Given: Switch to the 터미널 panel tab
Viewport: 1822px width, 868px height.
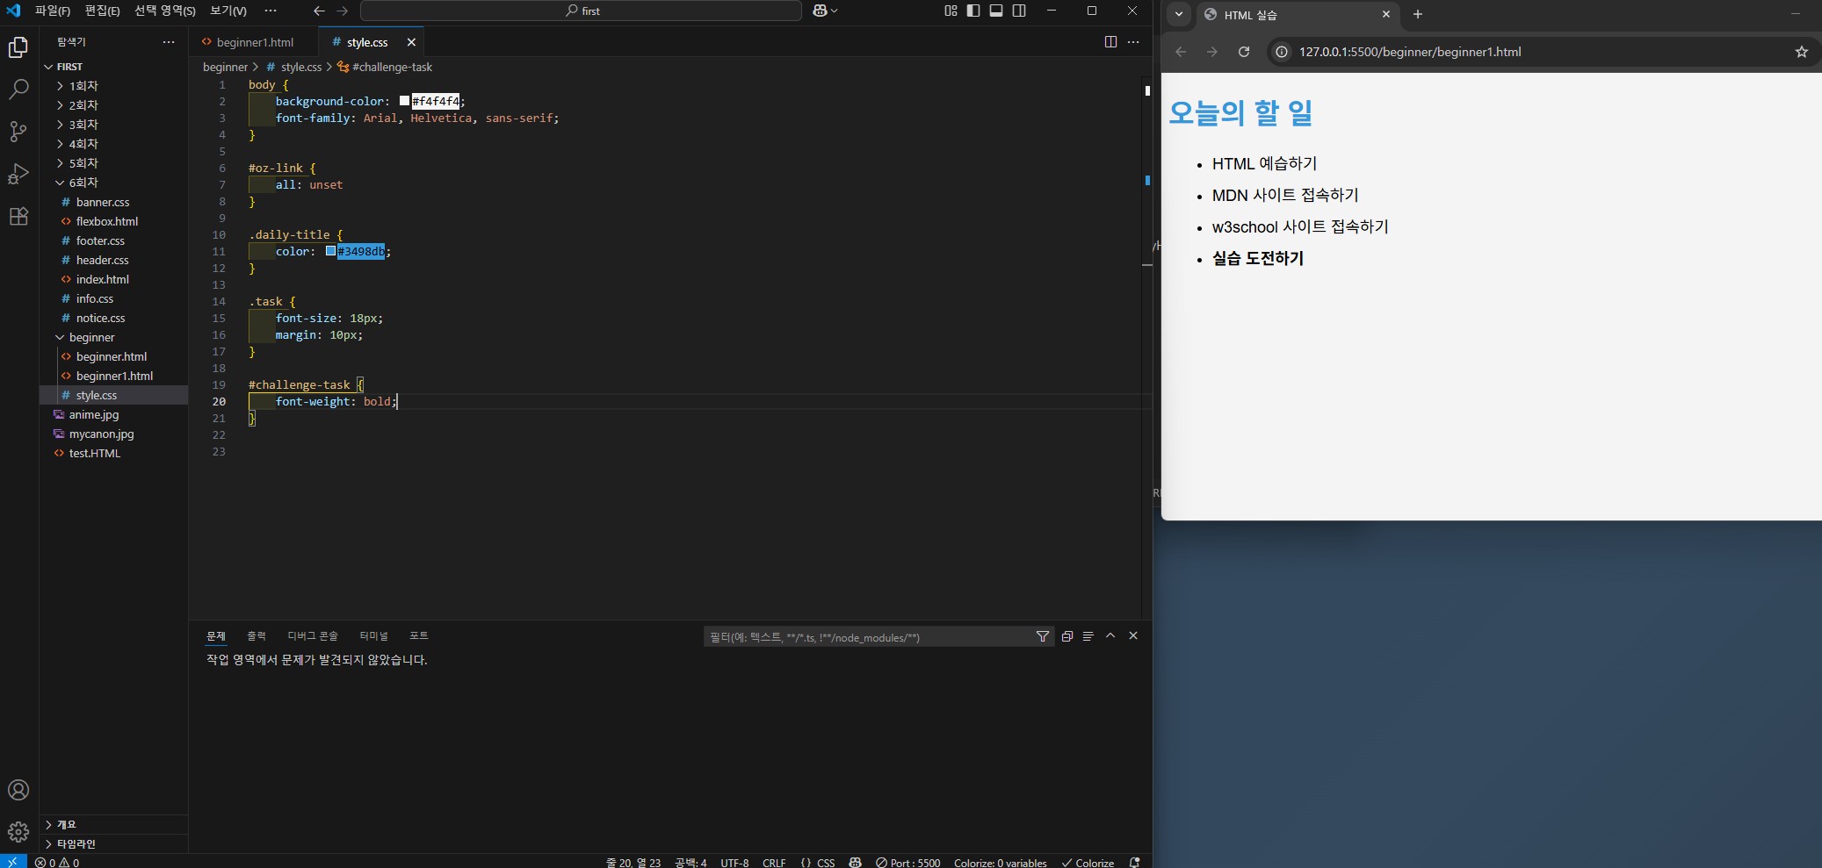Looking at the screenshot, I should click(x=373, y=636).
